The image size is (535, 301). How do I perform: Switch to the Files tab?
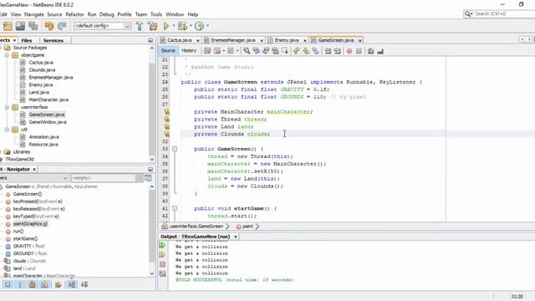click(27, 40)
